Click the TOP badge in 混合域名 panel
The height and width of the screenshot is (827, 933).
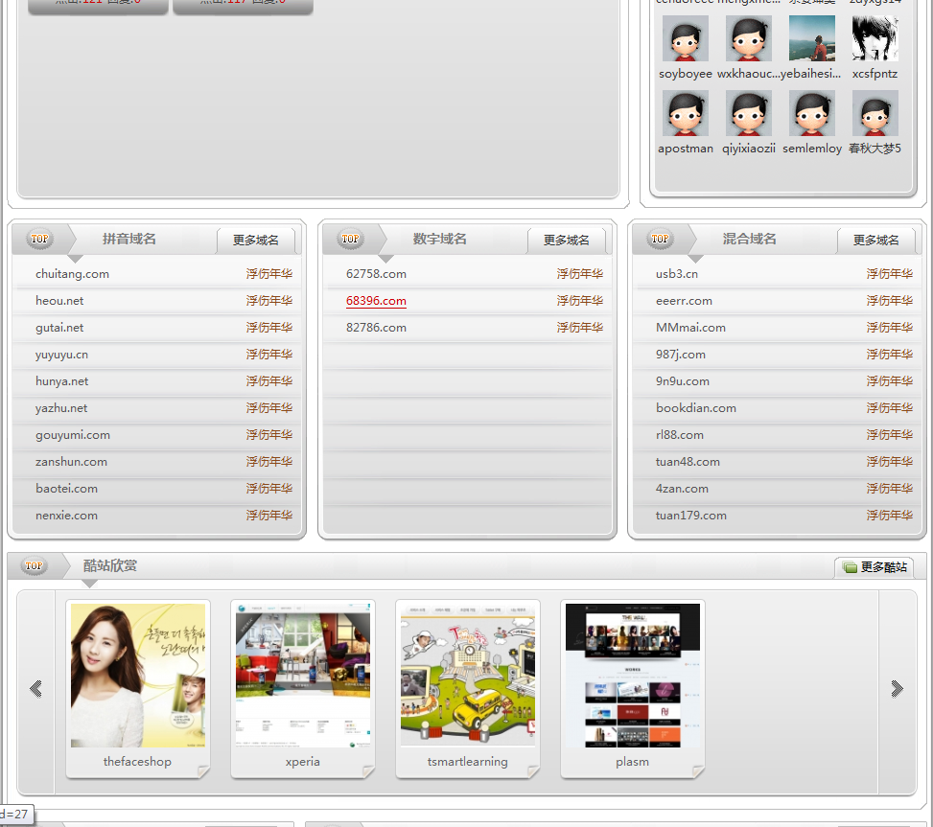660,239
